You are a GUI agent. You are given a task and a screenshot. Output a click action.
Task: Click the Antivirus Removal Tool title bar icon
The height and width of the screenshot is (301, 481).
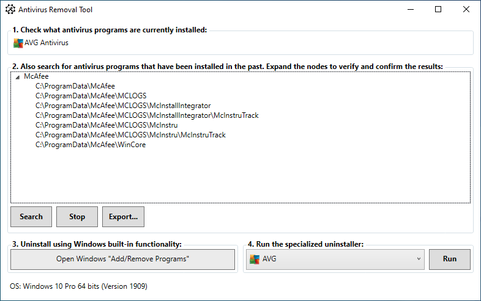(x=10, y=10)
